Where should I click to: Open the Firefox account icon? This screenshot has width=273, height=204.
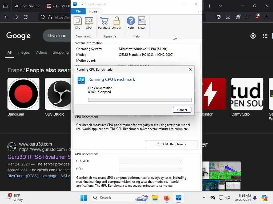pos(238,17)
